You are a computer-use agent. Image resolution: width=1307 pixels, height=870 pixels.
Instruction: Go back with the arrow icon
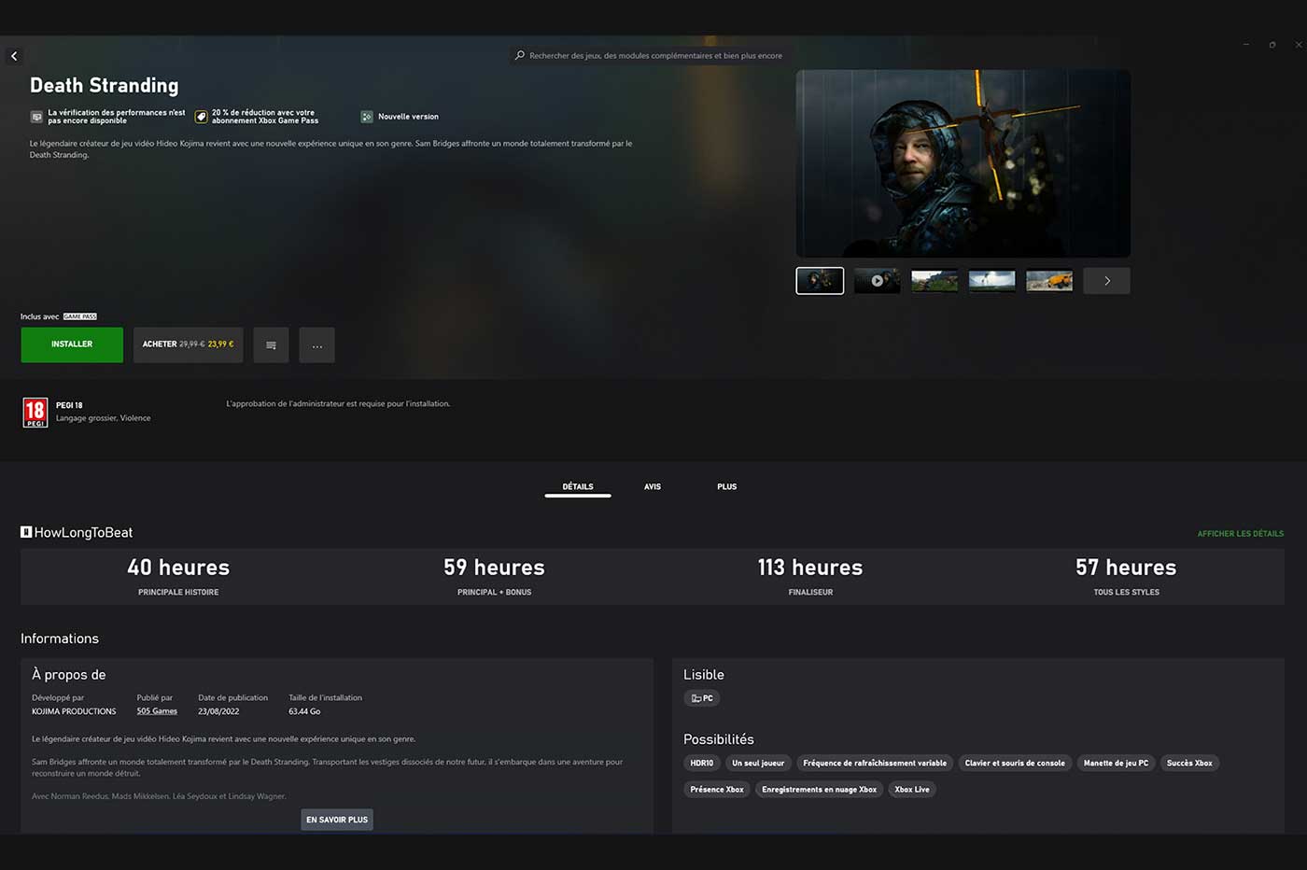[x=14, y=56]
